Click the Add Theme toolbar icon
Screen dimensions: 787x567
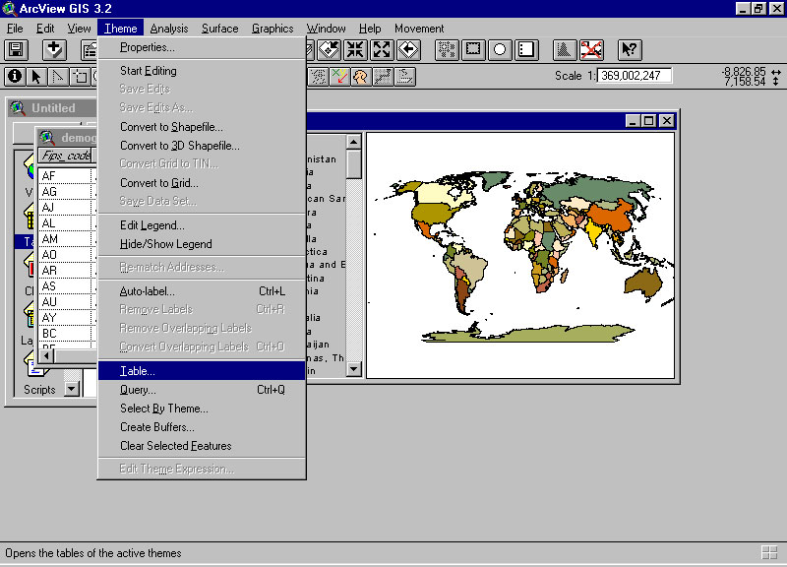pyautogui.click(x=54, y=49)
